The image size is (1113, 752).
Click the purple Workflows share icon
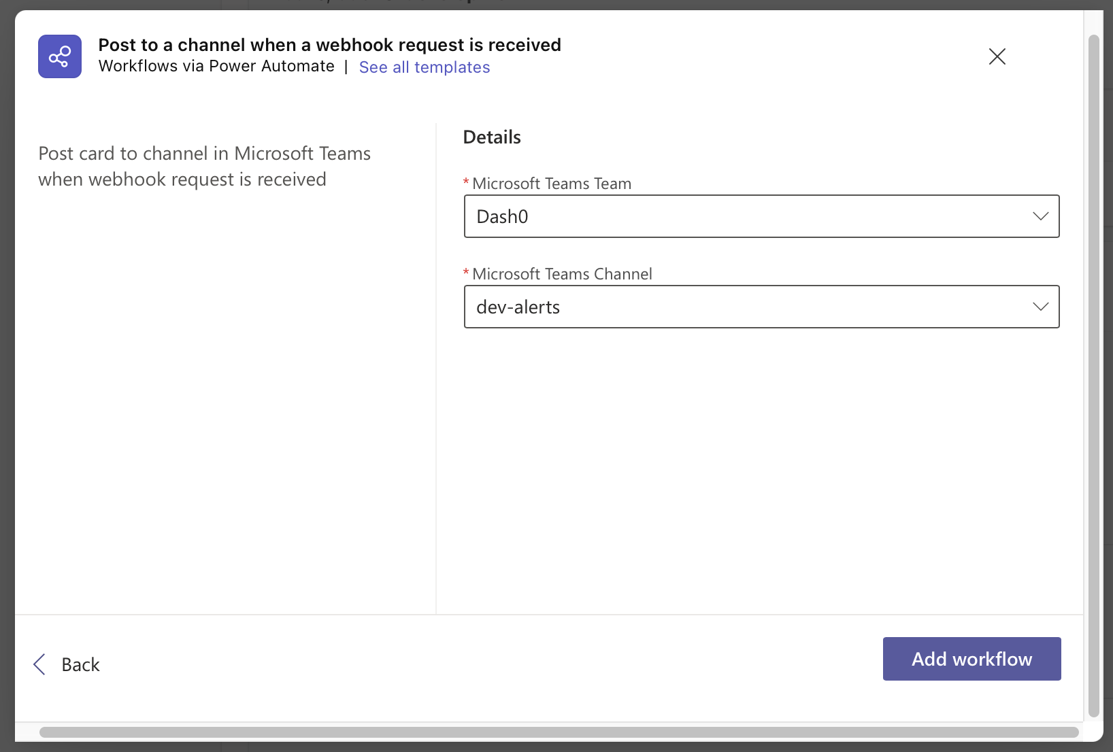(60, 56)
